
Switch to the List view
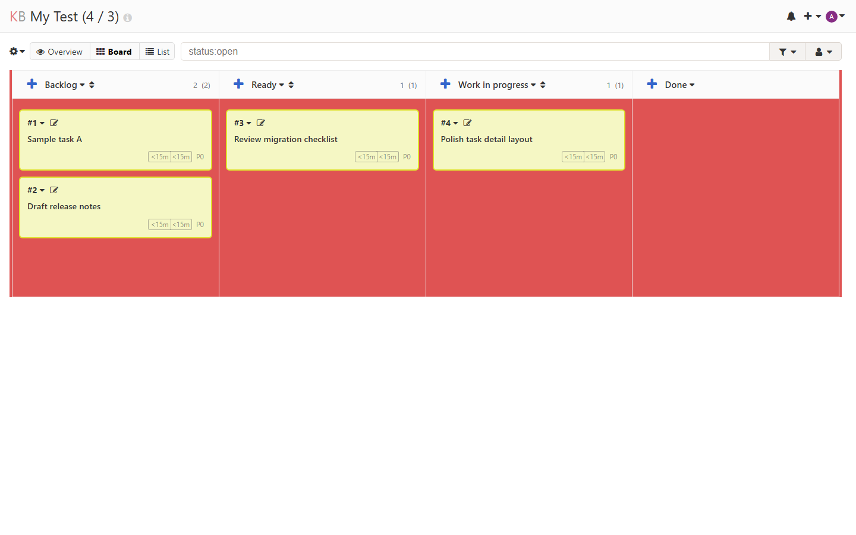157,52
